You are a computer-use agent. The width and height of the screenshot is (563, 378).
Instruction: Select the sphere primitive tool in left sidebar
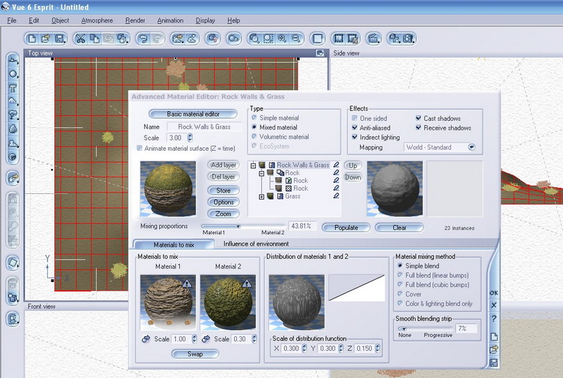click(13, 74)
